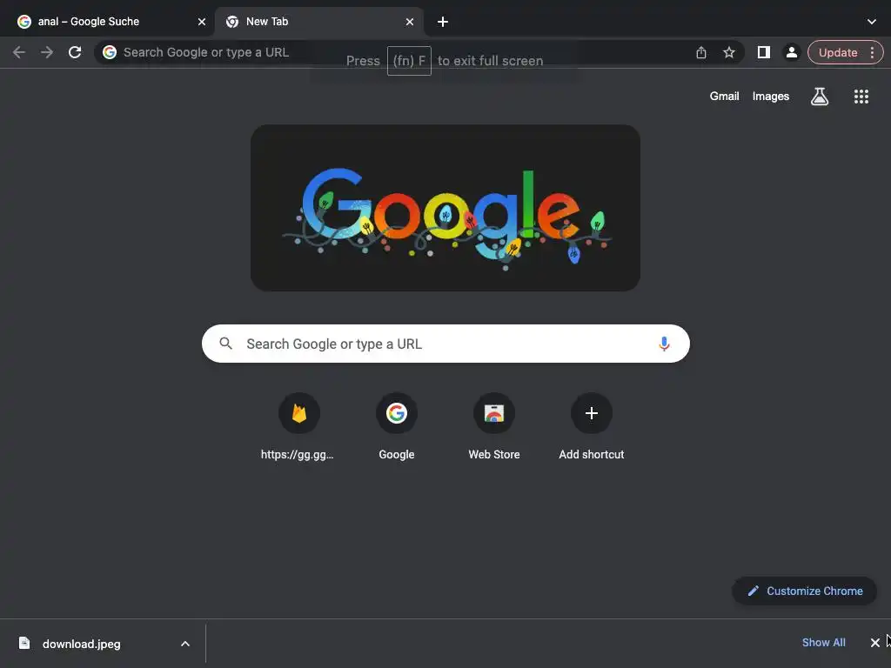The image size is (891, 668).
Task: Open the profile avatar menu
Action: click(x=792, y=52)
